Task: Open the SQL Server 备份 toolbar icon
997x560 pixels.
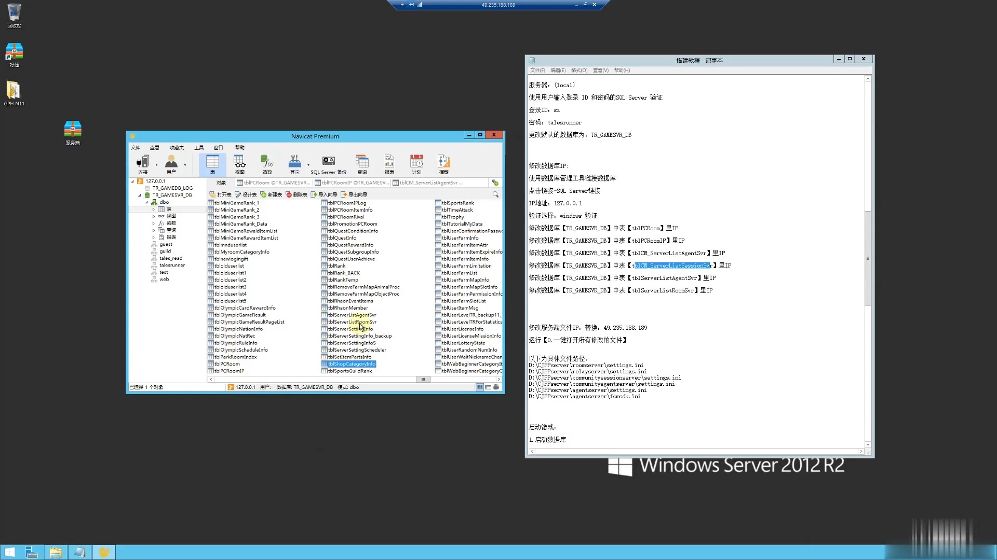Action: coord(328,164)
